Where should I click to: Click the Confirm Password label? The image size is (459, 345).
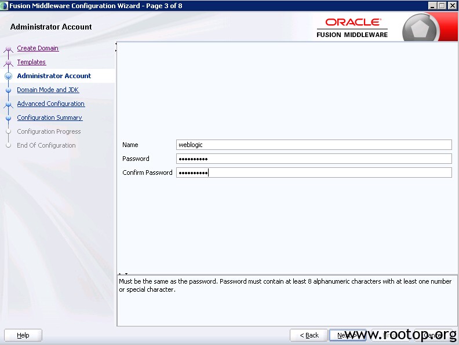[x=147, y=172]
